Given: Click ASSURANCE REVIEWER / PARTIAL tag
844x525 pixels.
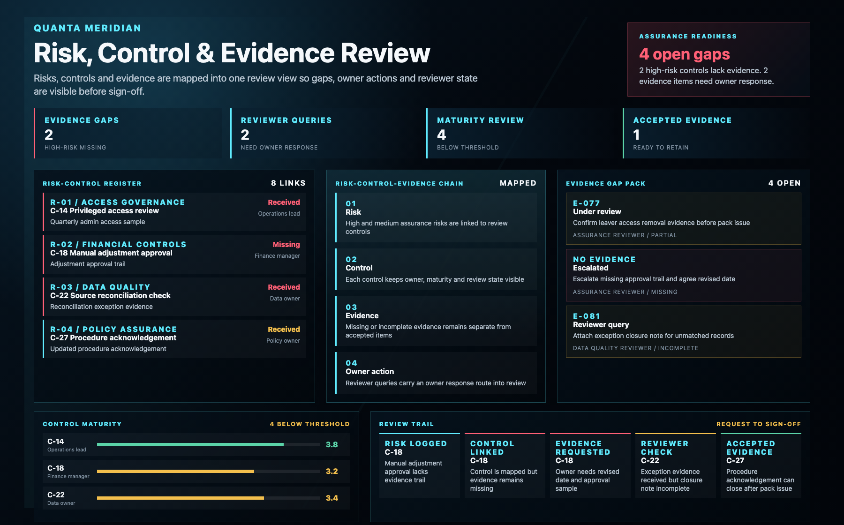Looking at the screenshot, I should tap(625, 235).
